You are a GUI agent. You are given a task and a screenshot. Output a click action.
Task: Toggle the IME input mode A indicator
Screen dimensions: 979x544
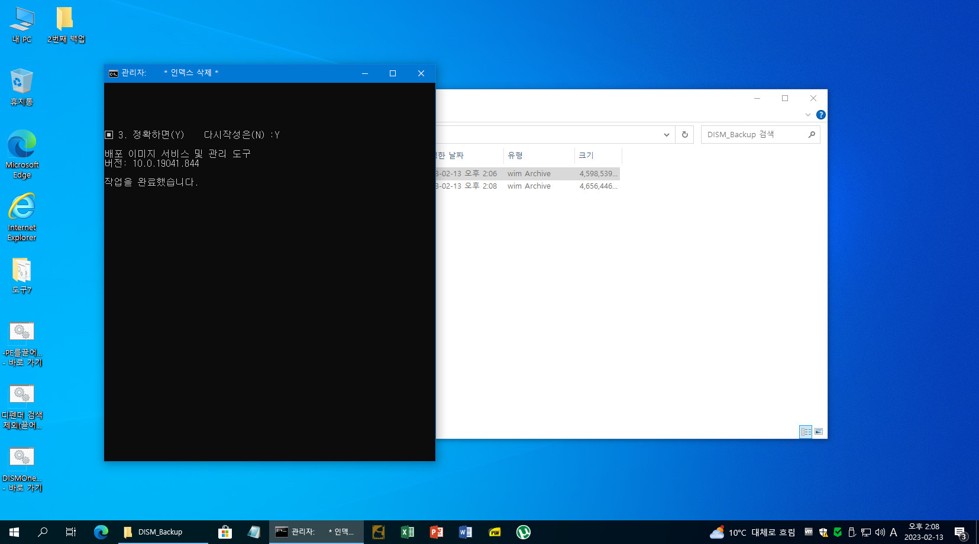click(893, 532)
